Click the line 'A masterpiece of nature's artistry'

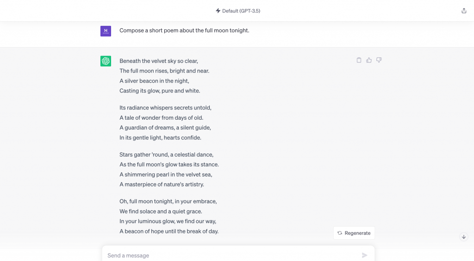point(162,184)
